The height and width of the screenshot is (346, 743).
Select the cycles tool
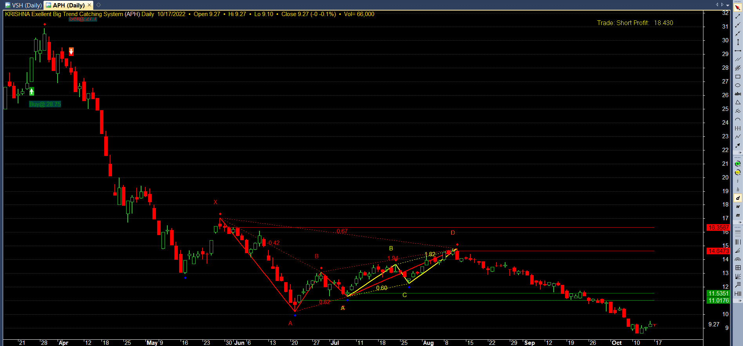coord(738,129)
